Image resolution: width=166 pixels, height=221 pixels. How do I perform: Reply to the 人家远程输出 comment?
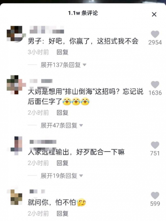pos(63,163)
